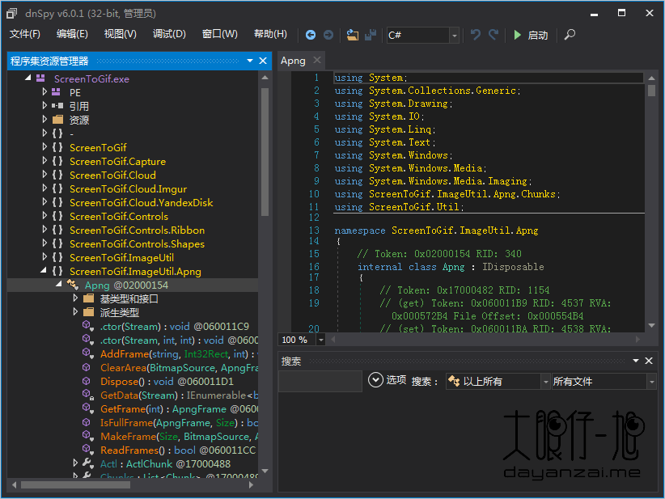
Task: Collapse the ScreenToGif.exe node
Action: [28, 78]
